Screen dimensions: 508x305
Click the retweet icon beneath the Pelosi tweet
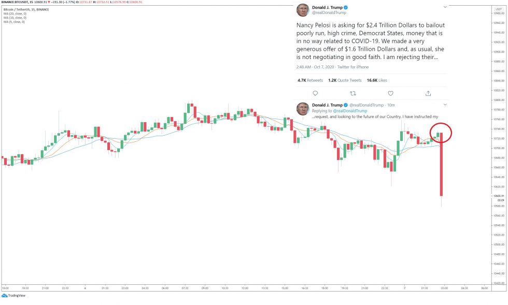(x=353, y=93)
